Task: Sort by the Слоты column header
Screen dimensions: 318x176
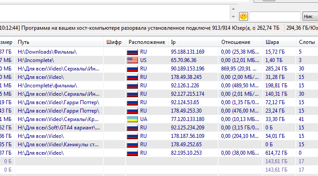Action: click(x=307, y=42)
